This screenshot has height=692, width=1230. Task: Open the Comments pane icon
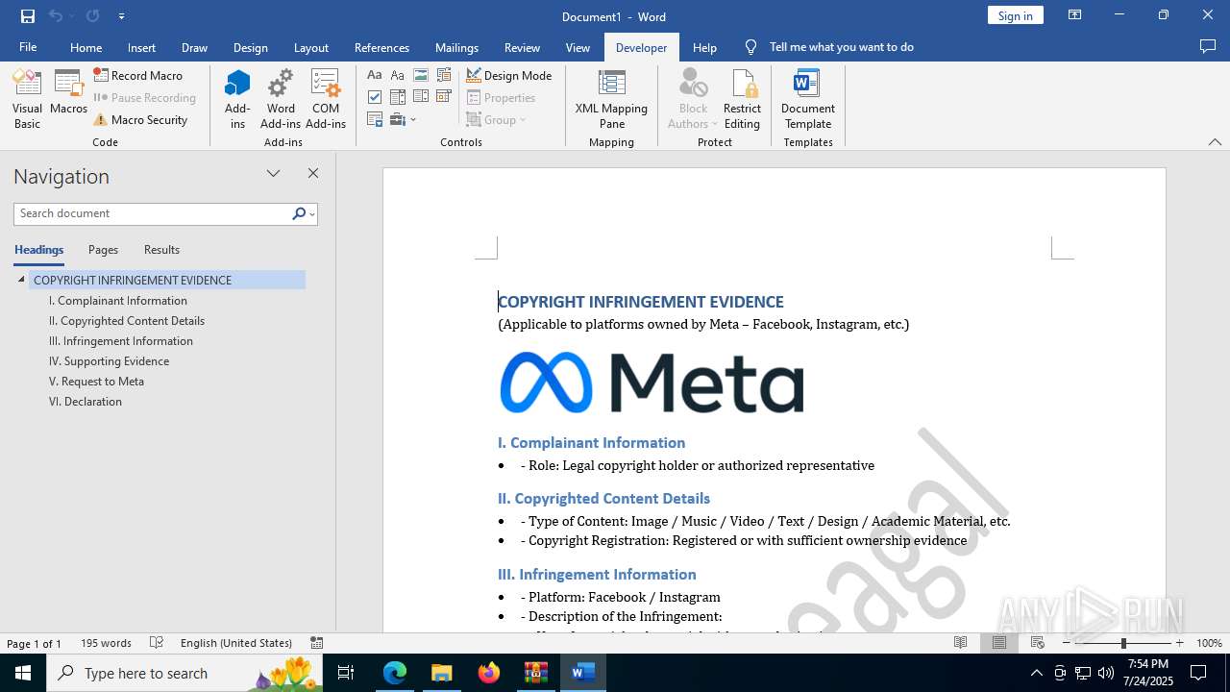point(1208,47)
